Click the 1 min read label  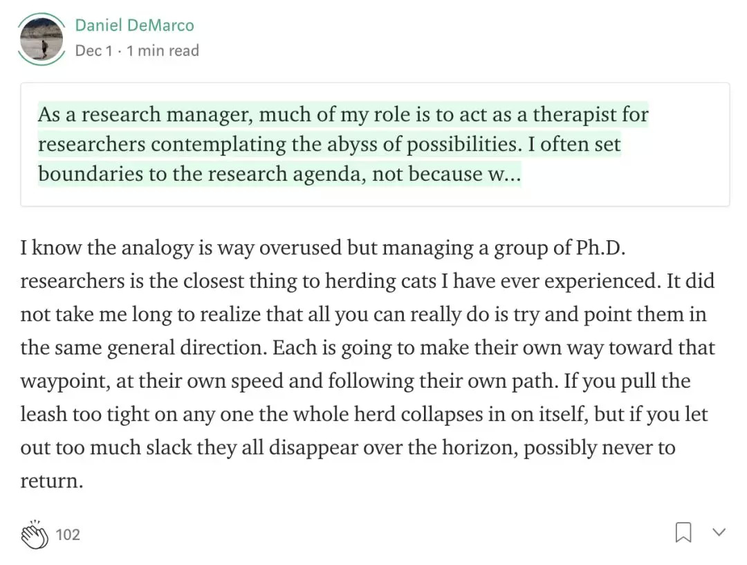click(x=163, y=51)
